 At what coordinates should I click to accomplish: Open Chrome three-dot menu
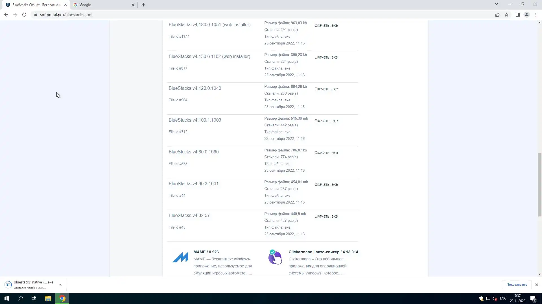536,15
